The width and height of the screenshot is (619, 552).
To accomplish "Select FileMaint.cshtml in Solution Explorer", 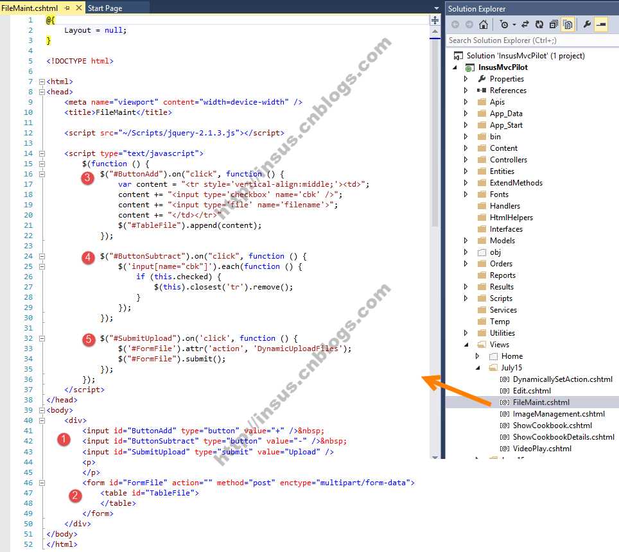I will click(x=541, y=402).
